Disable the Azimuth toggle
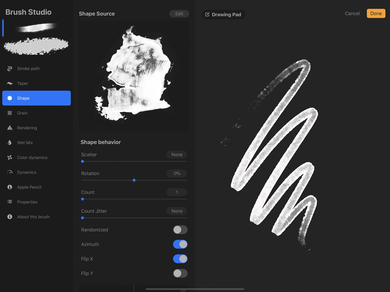This screenshot has width=390, height=292. click(180, 244)
